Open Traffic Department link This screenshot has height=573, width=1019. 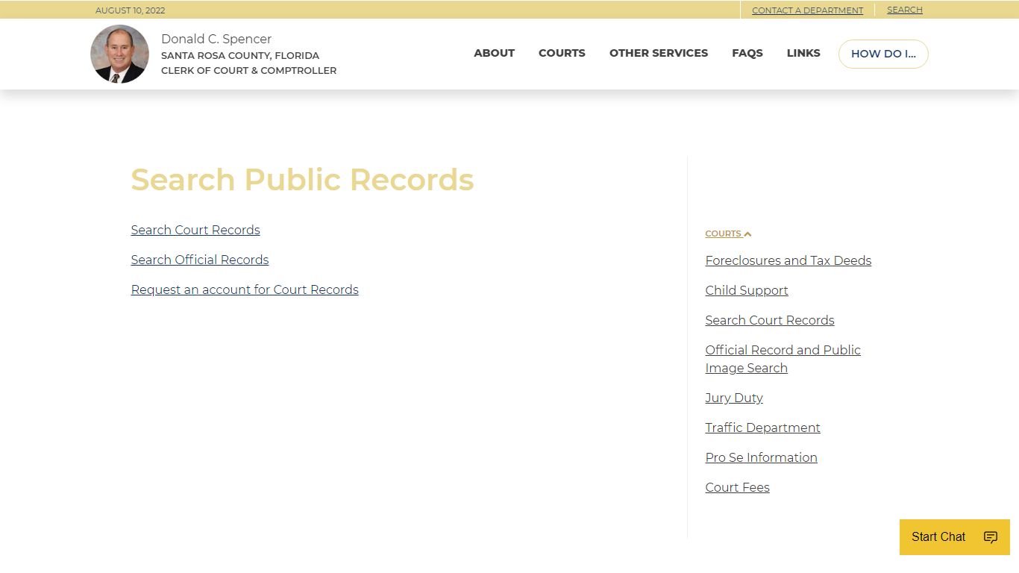point(763,428)
